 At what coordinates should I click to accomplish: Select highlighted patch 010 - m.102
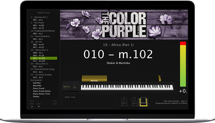[x=44, y=58]
